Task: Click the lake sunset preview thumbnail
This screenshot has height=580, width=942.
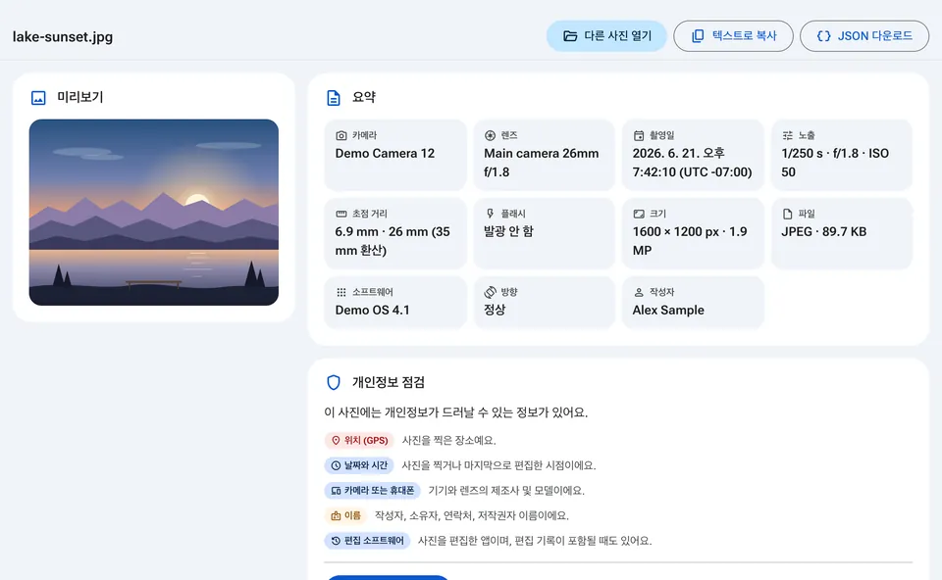Action: pos(154,213)
